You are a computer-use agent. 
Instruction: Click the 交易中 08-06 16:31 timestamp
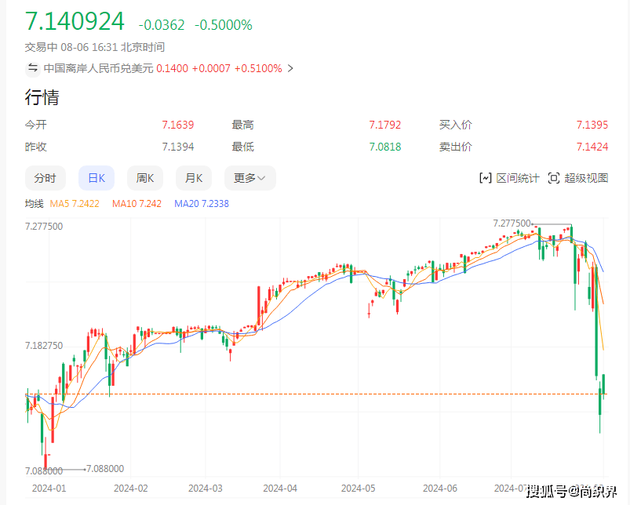point(95,47)
